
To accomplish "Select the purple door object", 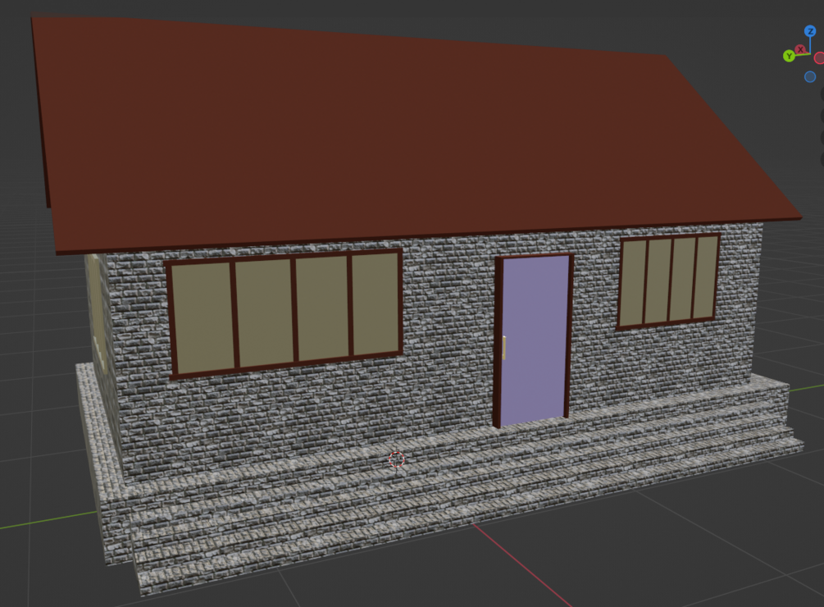I will pyautogui.click(x=534, y=340).
